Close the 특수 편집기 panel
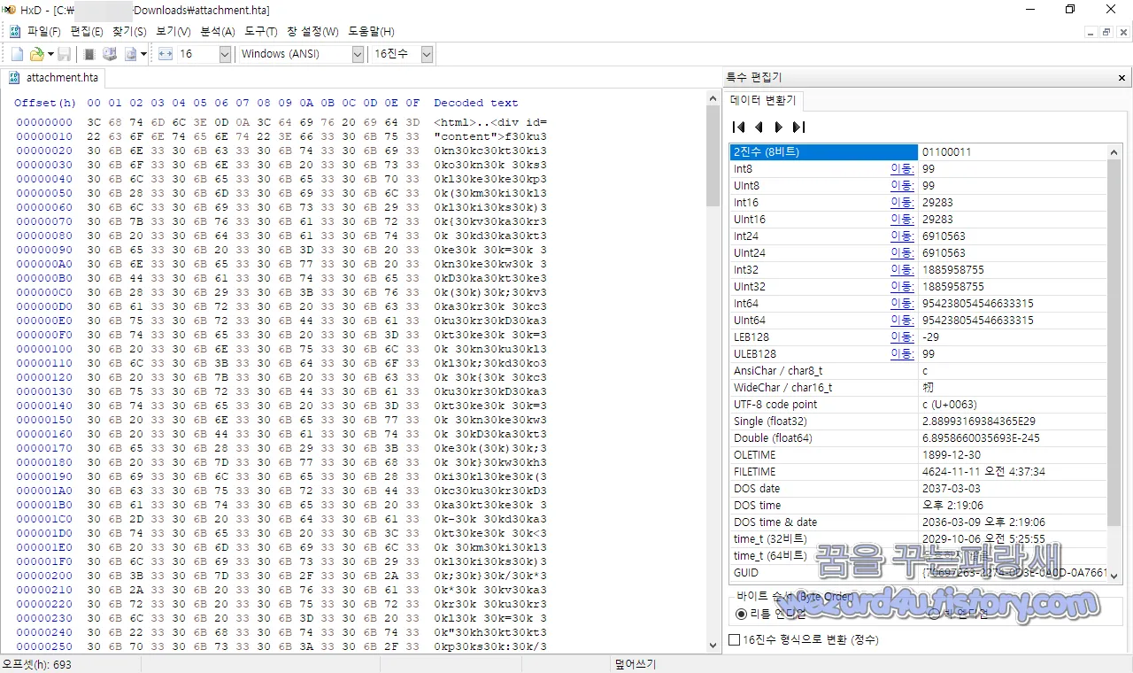 pyautogui.click(x=1122, y=78)
